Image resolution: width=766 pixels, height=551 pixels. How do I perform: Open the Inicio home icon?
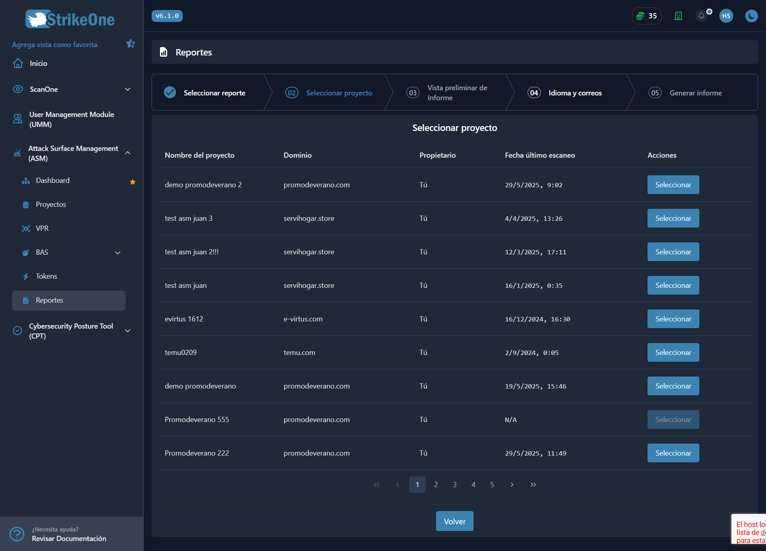(18, 63)
